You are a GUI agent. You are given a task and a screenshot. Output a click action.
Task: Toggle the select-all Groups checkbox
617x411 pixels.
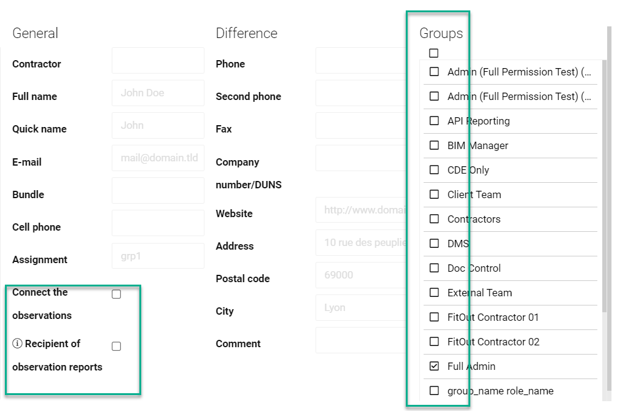[433, 53]
